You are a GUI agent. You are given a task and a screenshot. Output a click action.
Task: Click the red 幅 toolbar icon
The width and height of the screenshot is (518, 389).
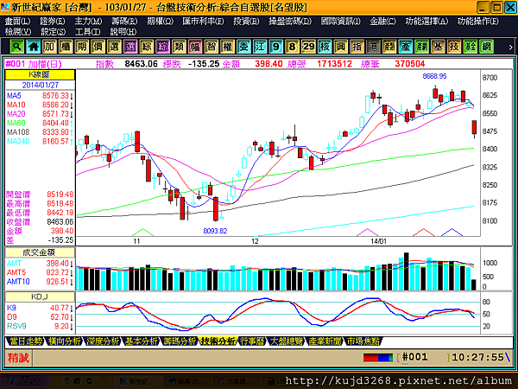click(x=195, y=47)
